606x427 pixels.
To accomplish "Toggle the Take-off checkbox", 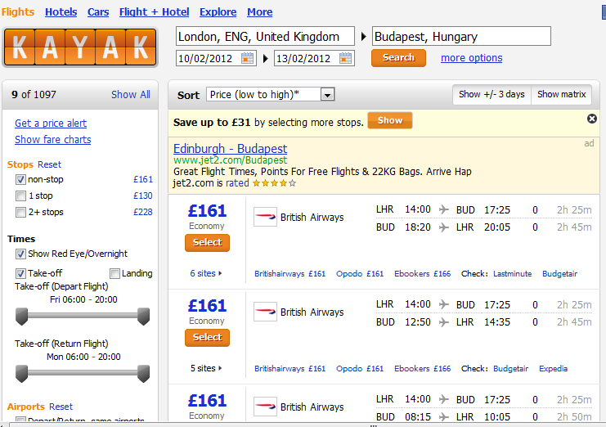I will 20,273.
